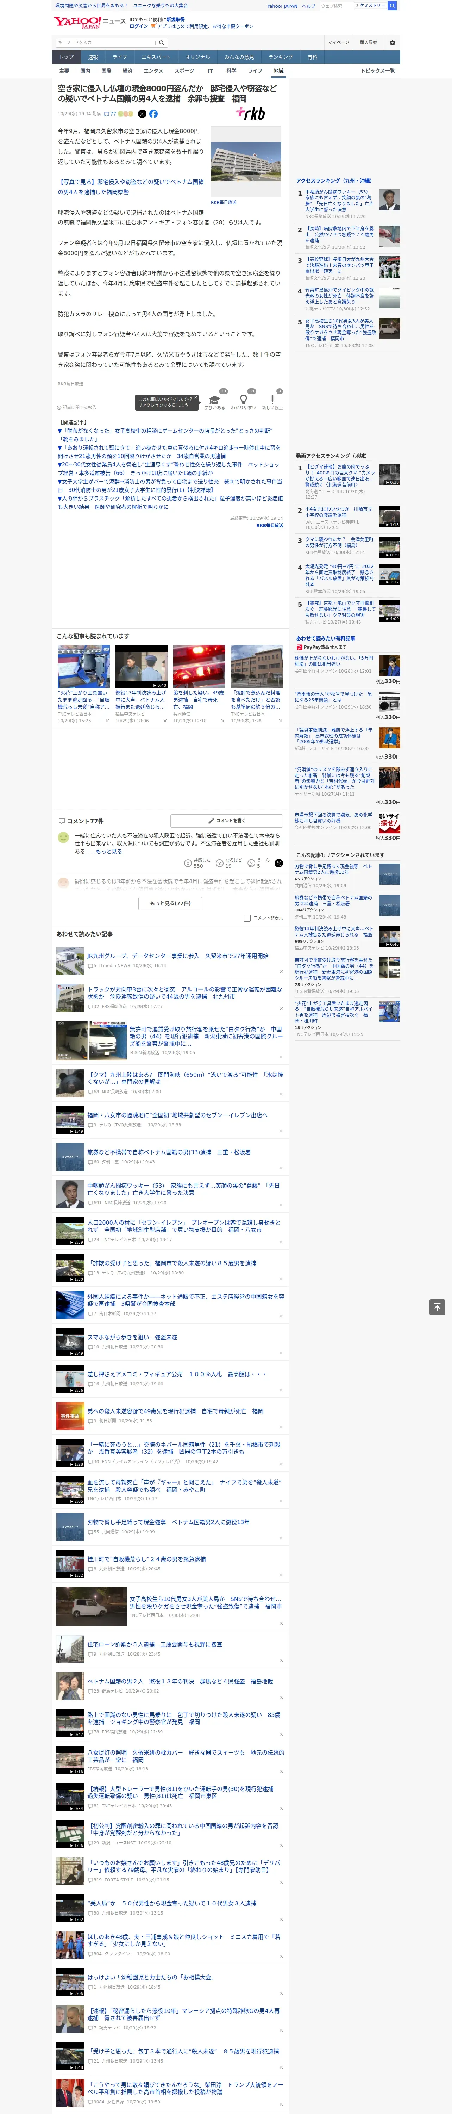Share article on Facebook
The image size is (452, 2114).
pyautogui.click(x=153, y=114)
